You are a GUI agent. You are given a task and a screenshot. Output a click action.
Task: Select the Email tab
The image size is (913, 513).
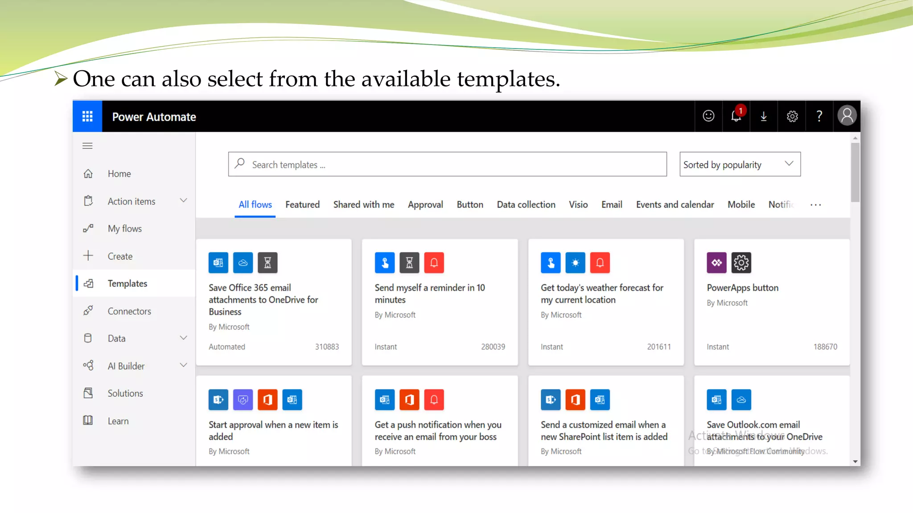612,205
